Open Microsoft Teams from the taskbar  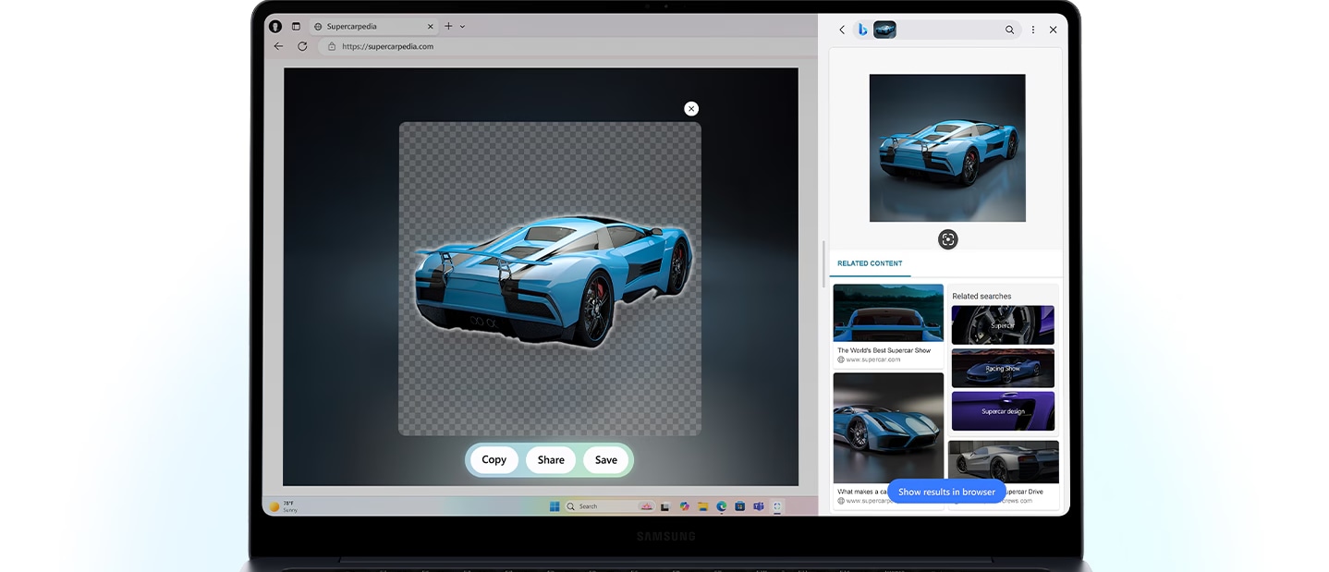coord(759,506)
